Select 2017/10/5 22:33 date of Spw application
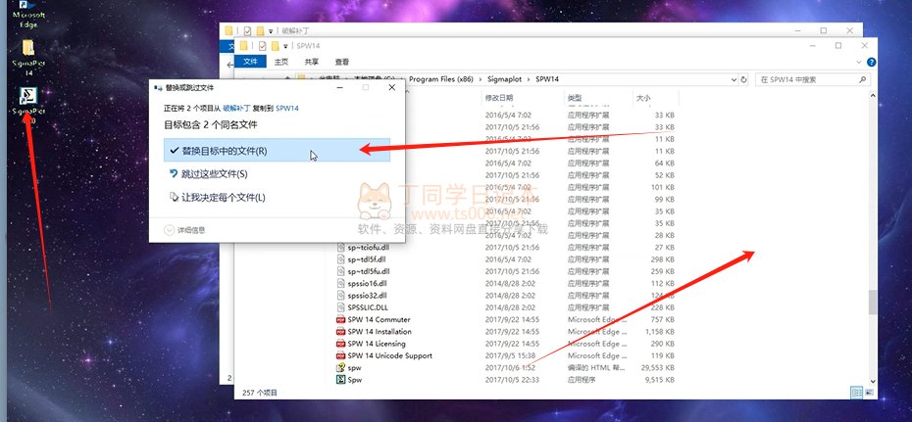 [513, 380]
